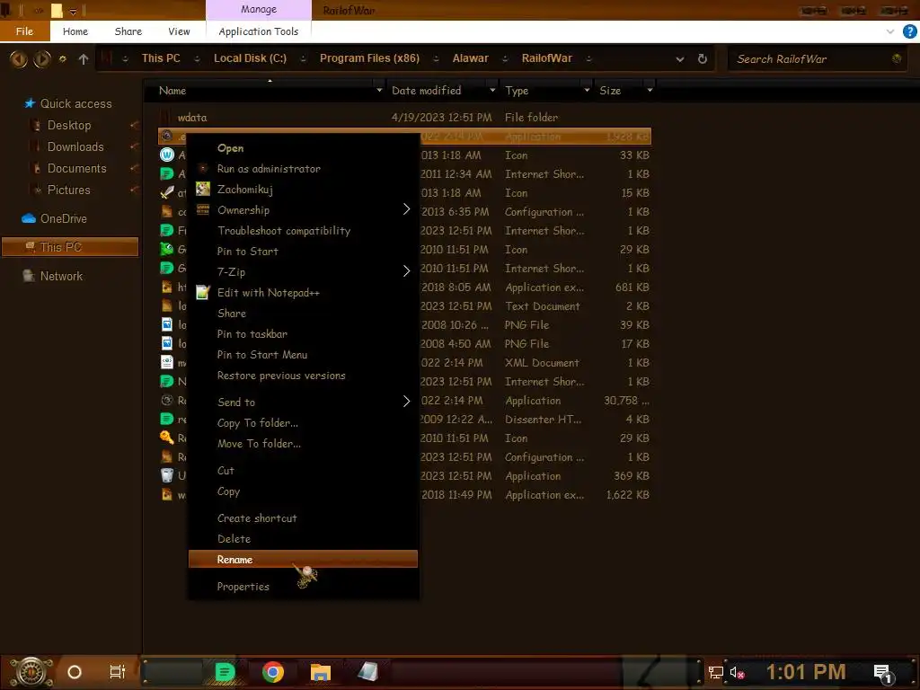Screen dimensions: 920x690
Task: Click the RailofWar breadcrumb segment
Action: coord(547,58)
